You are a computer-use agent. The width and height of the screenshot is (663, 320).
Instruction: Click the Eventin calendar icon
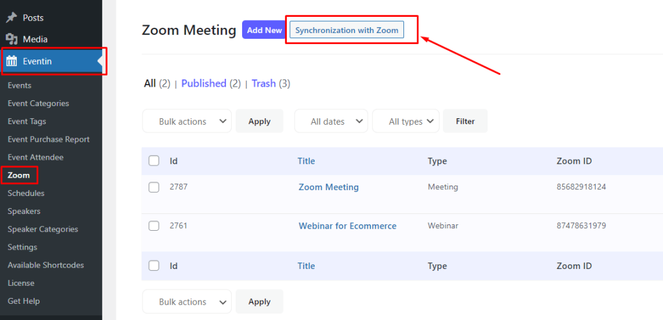coord(12,61)
